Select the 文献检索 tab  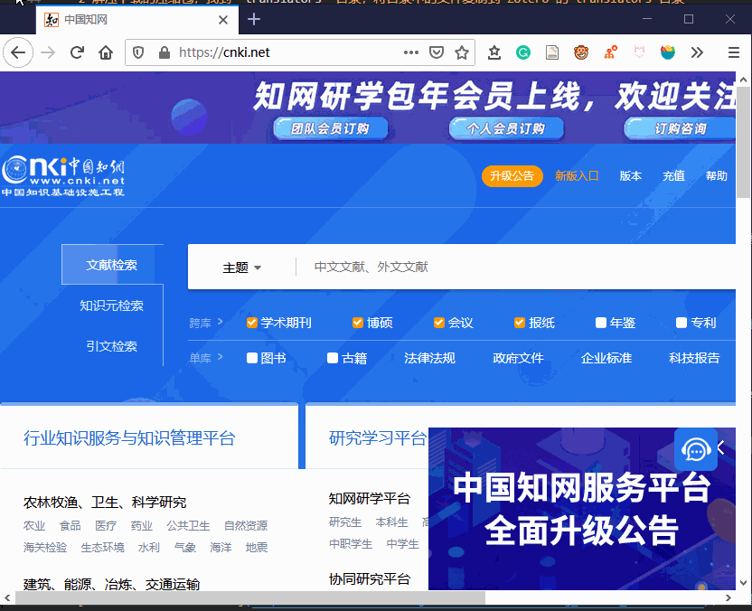pyautogui.click(x=112, y=265)
